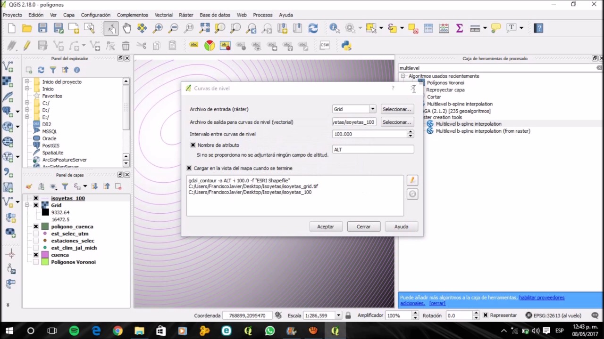Open the Ráster menu
Viewport: 604px width, 339px height.
tap(186, 15)
